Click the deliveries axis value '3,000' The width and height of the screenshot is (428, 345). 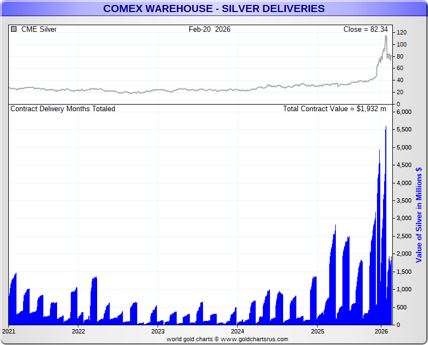[x=404, y=219]
